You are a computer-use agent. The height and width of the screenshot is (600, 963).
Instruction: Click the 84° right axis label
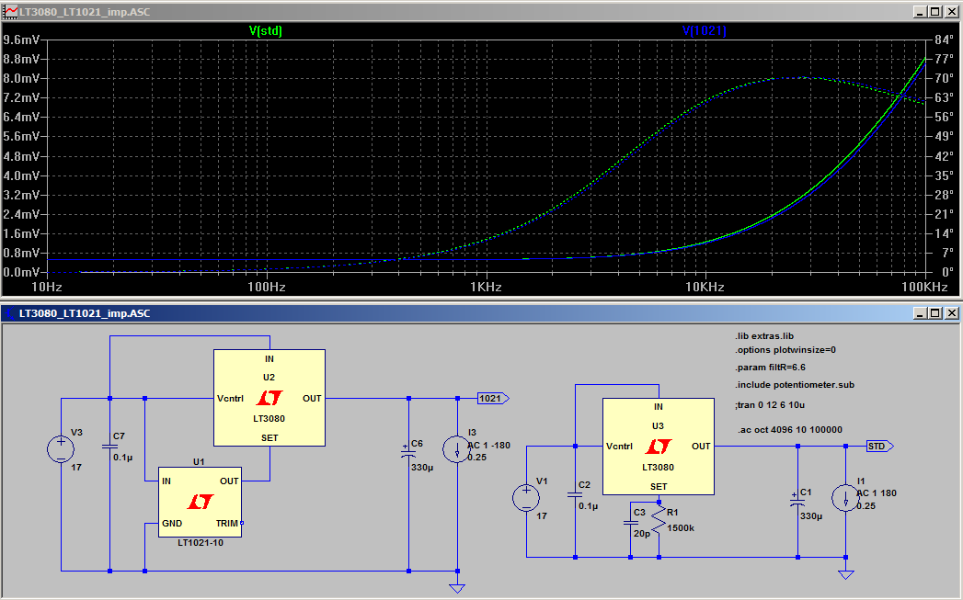[x=944, y=40]
